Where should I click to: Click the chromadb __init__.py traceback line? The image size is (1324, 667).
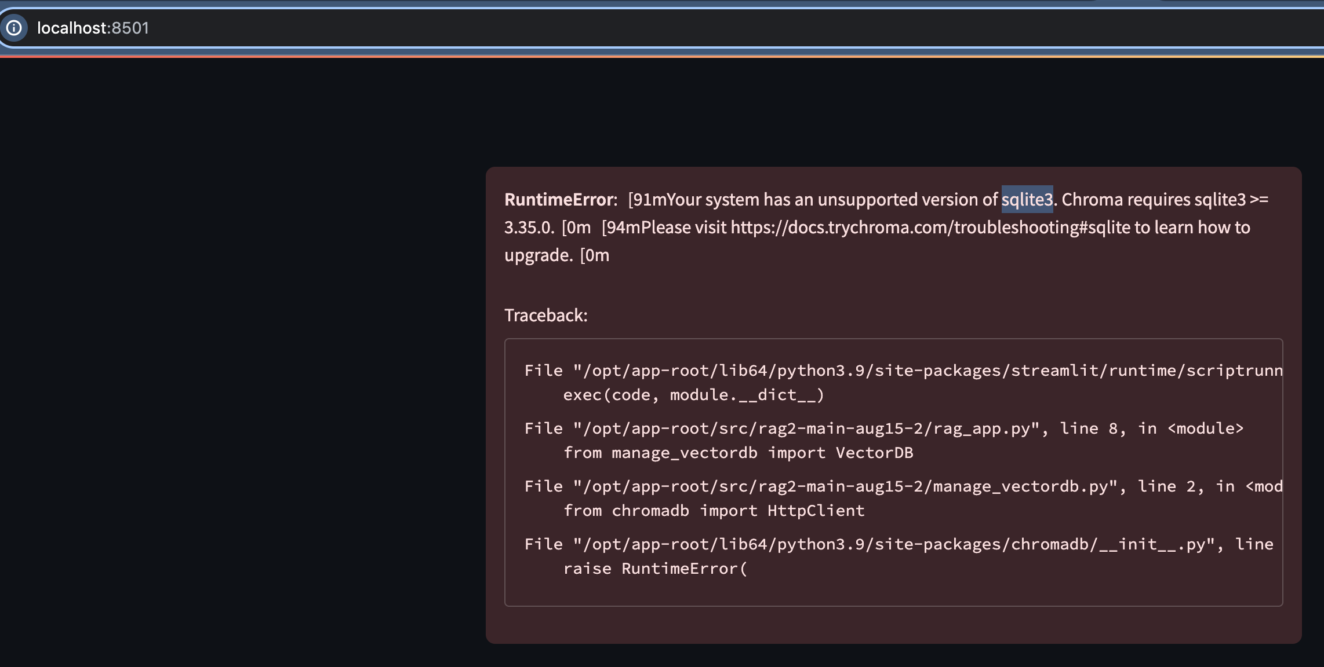pyautogui.click(x=899, y=544)
